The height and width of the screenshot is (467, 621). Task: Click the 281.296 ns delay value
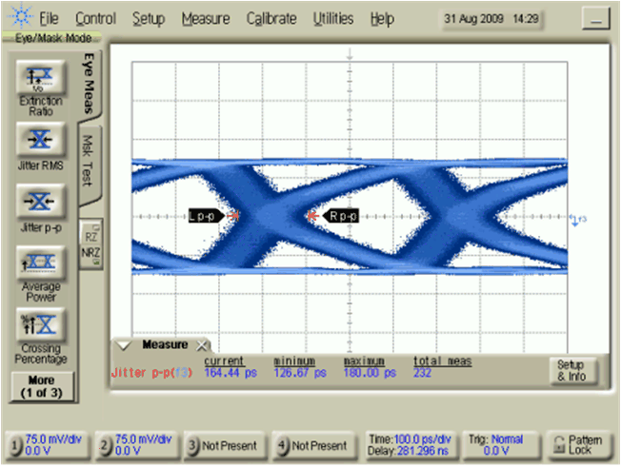point(423,451)
